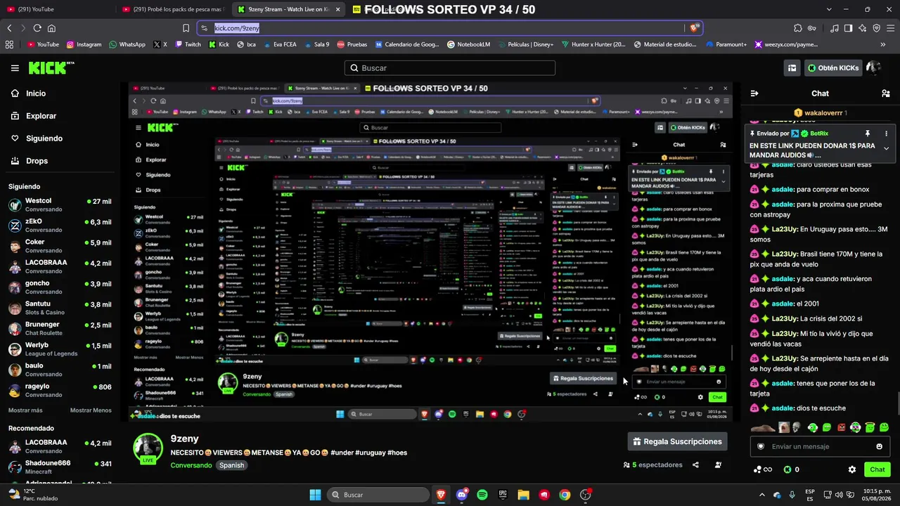900x506 pixels.
Task: Collapse the list with Mostrar Menos
Action: pyautogui.click(x=91, y=410)
